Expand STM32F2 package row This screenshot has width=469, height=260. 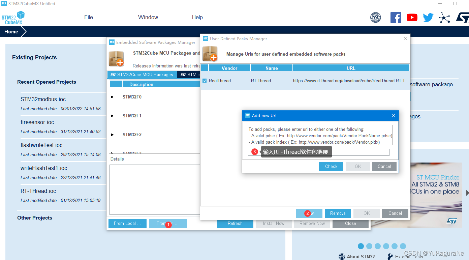tap(112, 135)
